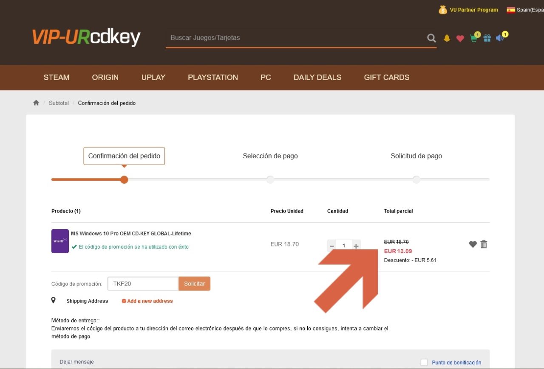
Task: Click the promo code input field
Action: (143, 284)
